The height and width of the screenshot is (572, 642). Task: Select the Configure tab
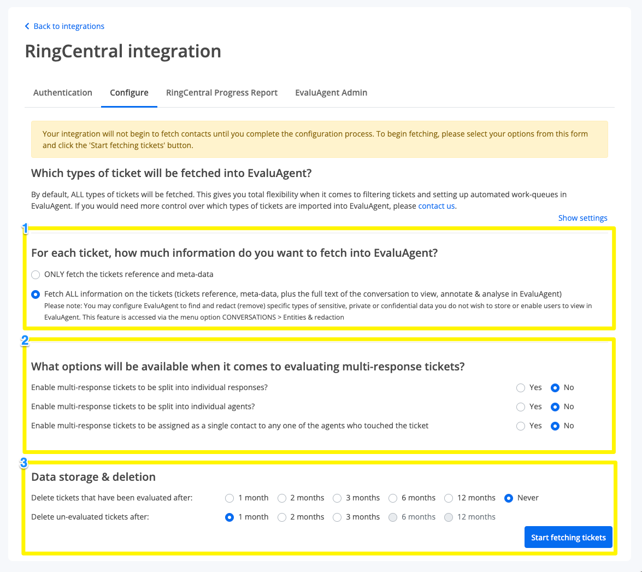(129, 92)
